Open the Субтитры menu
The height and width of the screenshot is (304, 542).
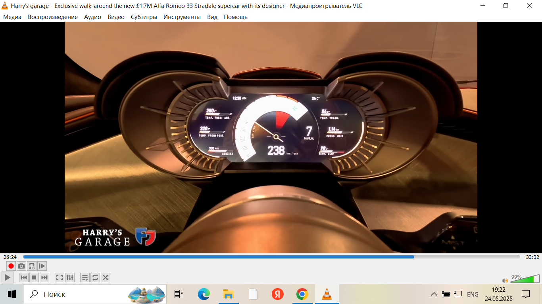pyautogui.click(x=144, y=17)
